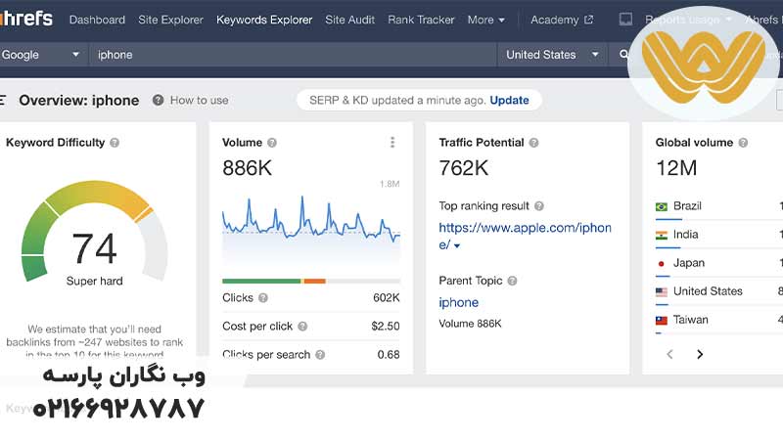Open the United States country dropdown
Image resolution: width=783 pixels, height=440 pixels.
(552, 55)
